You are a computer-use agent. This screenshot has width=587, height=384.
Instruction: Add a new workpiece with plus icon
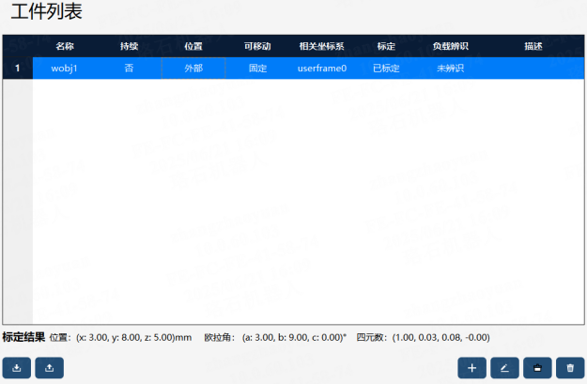471,368
